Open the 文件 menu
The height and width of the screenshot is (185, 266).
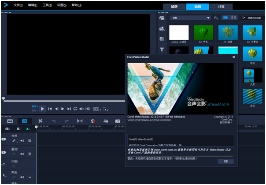point(18,5)
